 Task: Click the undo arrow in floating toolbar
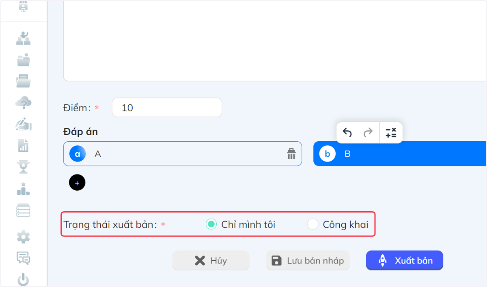(x=347, y=132)
